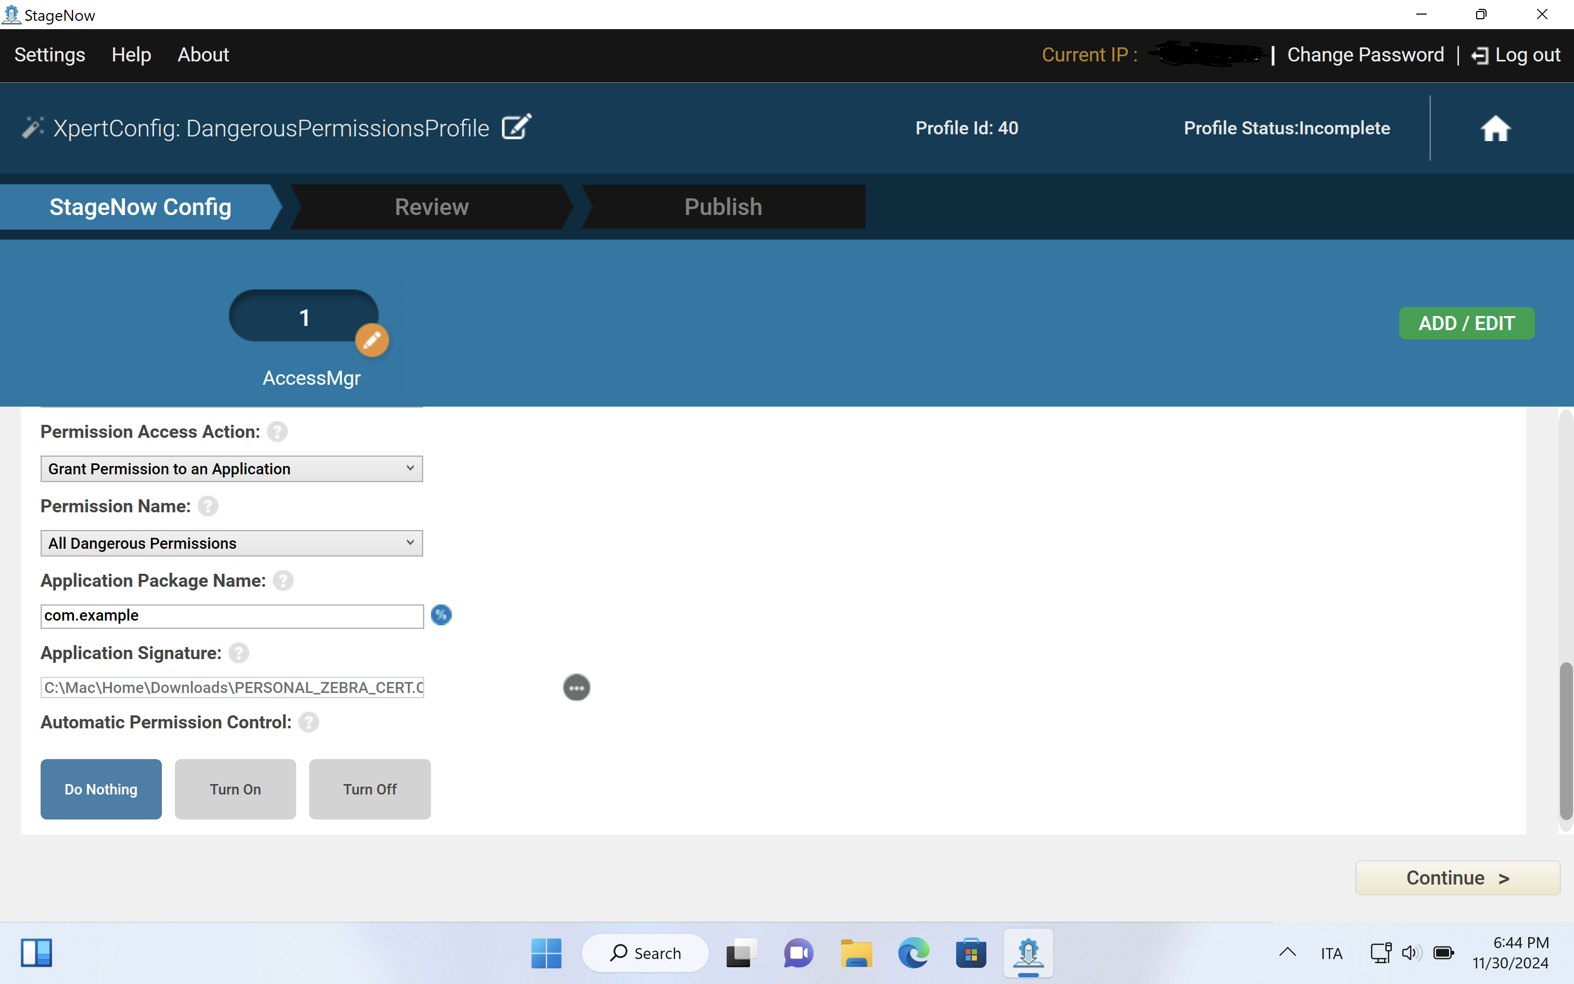Image resolution: width=1574 pixels, height=984 pixels.
Task: Open the Teams chat taskbar icon
Action: (798, 953)
